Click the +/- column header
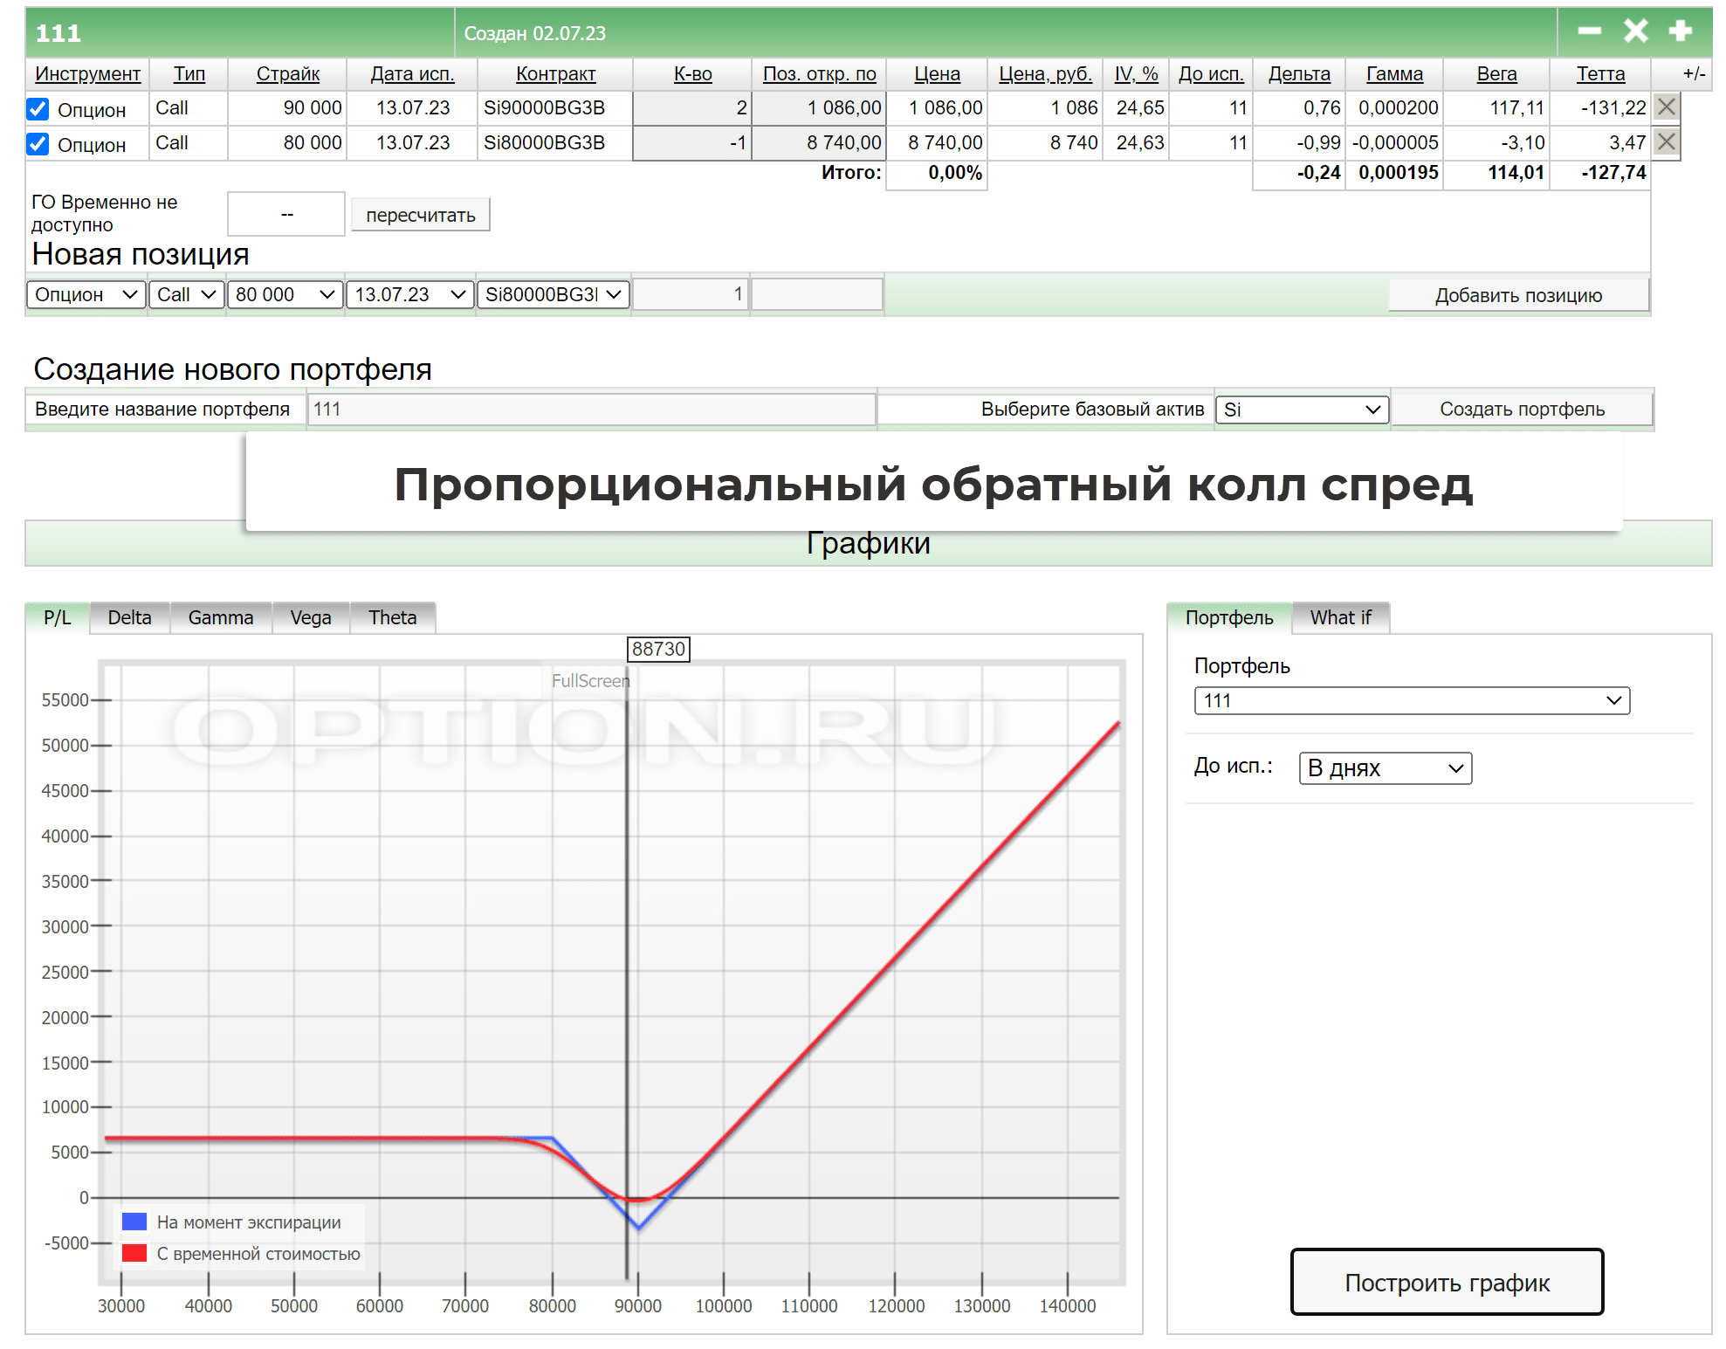 pyautogui.click(x=1694, y=74)
